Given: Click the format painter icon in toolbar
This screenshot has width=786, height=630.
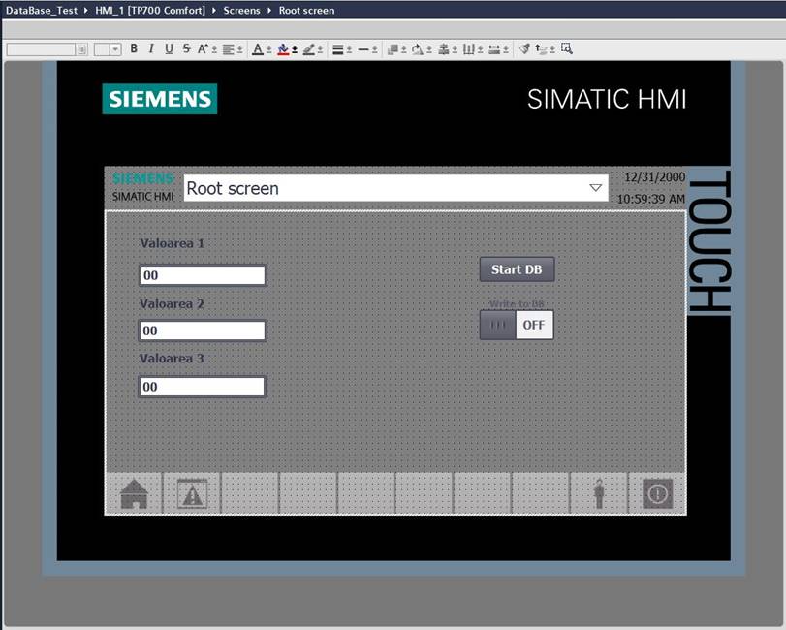Looking at the screenshot, I should (523, 48).
